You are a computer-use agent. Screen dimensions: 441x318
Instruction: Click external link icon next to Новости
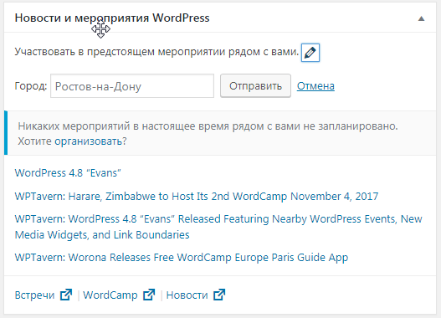(x=219, y=295)
